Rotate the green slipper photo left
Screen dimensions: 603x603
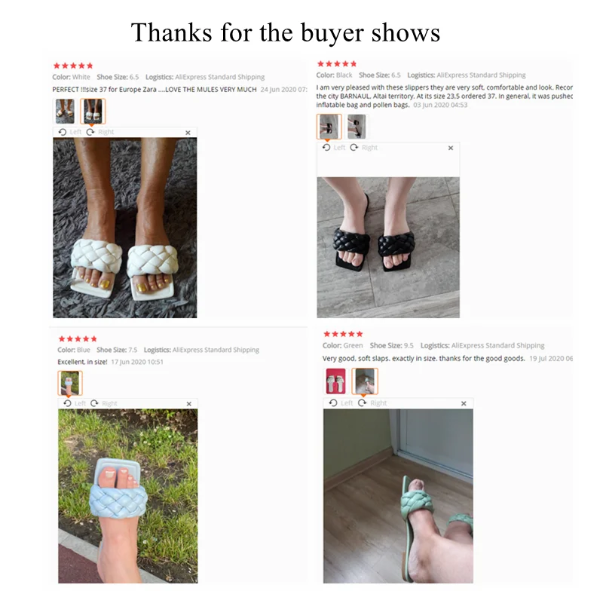341,403
